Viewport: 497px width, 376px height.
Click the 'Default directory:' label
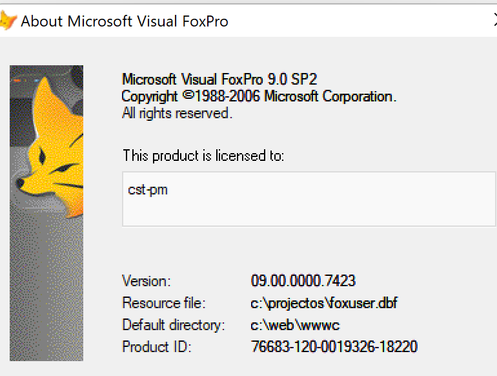pos(174,325)
